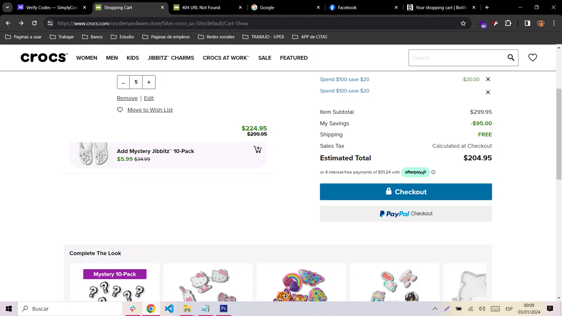Click the Afterpay logo badge
Viewport: 562px width, 316px height.
416,172
